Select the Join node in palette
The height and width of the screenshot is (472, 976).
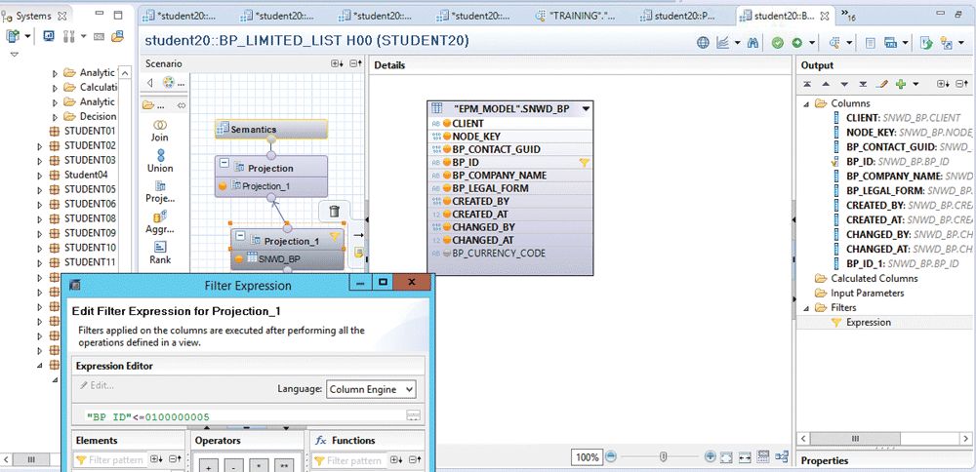(x=159, y=129)
